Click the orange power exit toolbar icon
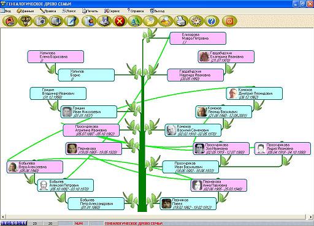The width and height of the screenshot is (314, 226). 229,21
